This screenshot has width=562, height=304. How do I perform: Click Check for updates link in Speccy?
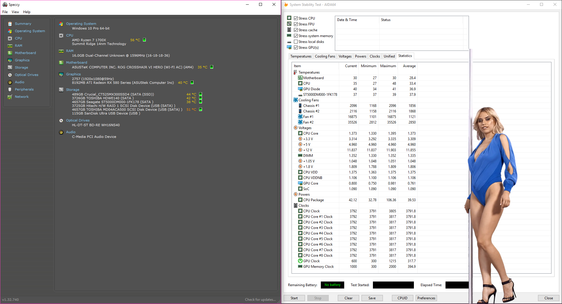pyautogui.click(x=260, y=300)
